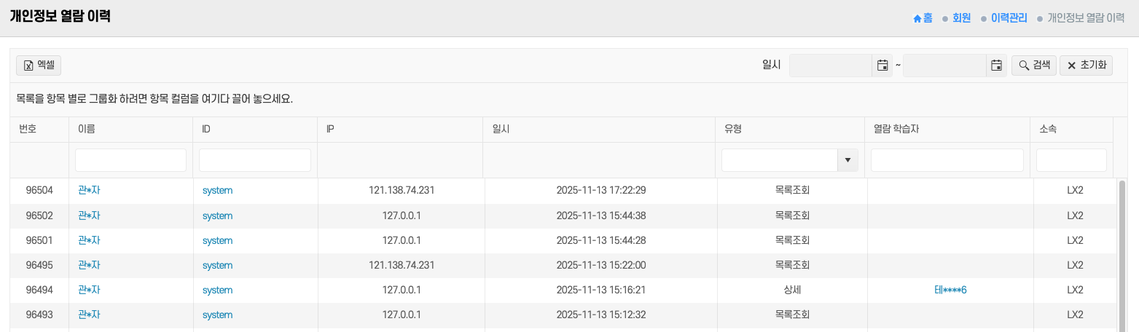Expand the 유형 filter dropdown arrow
Screen dimensions: 1139x332
[x=848, y=160]
